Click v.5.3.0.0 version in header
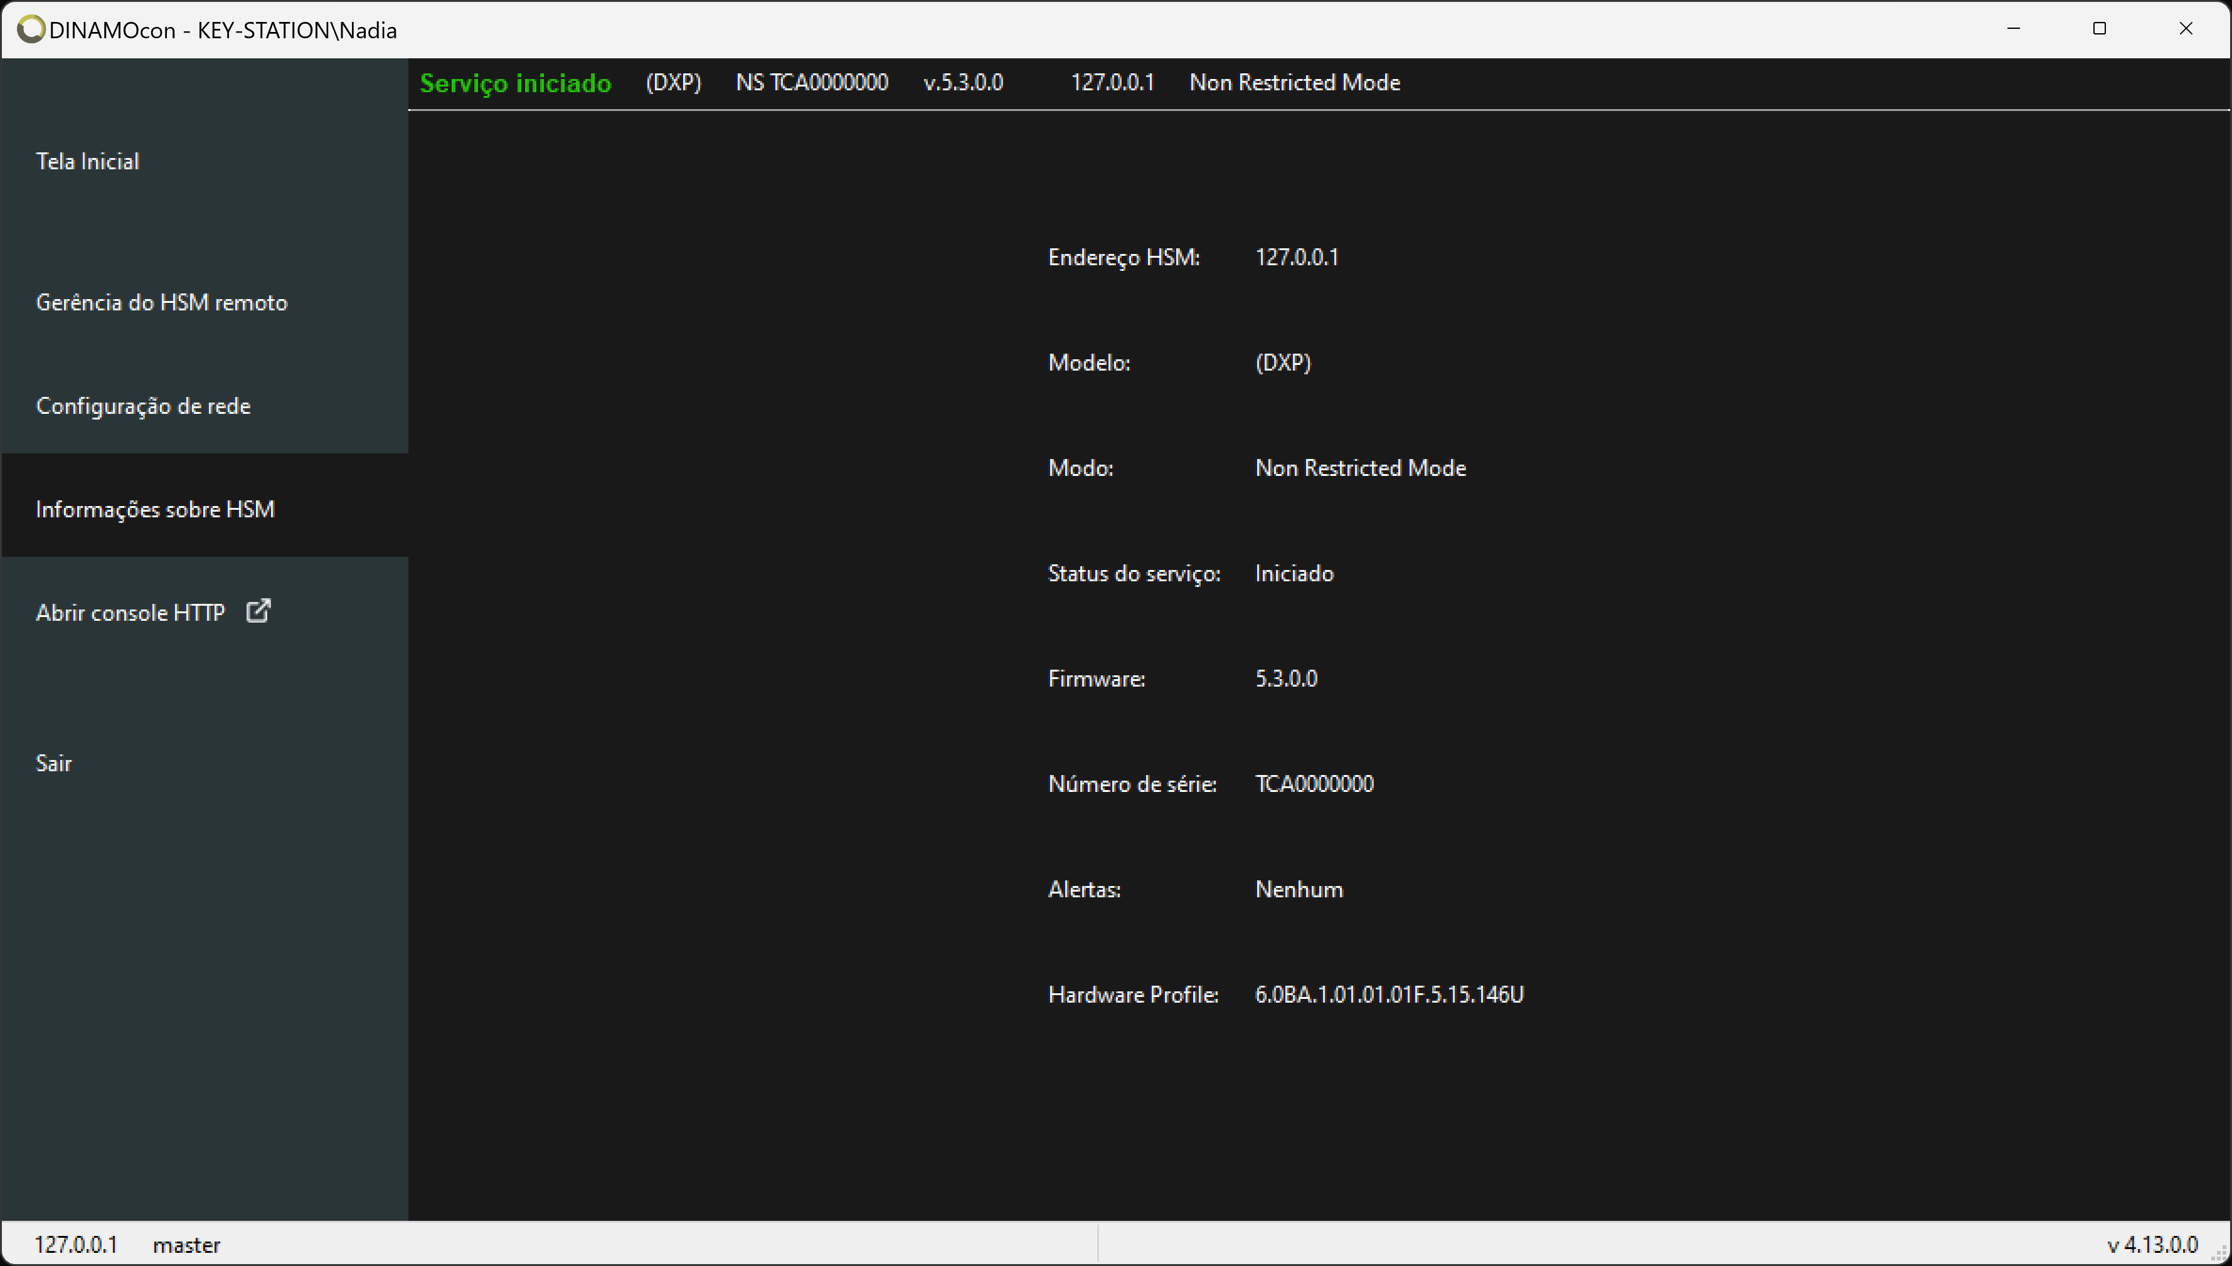 [963, 83]
